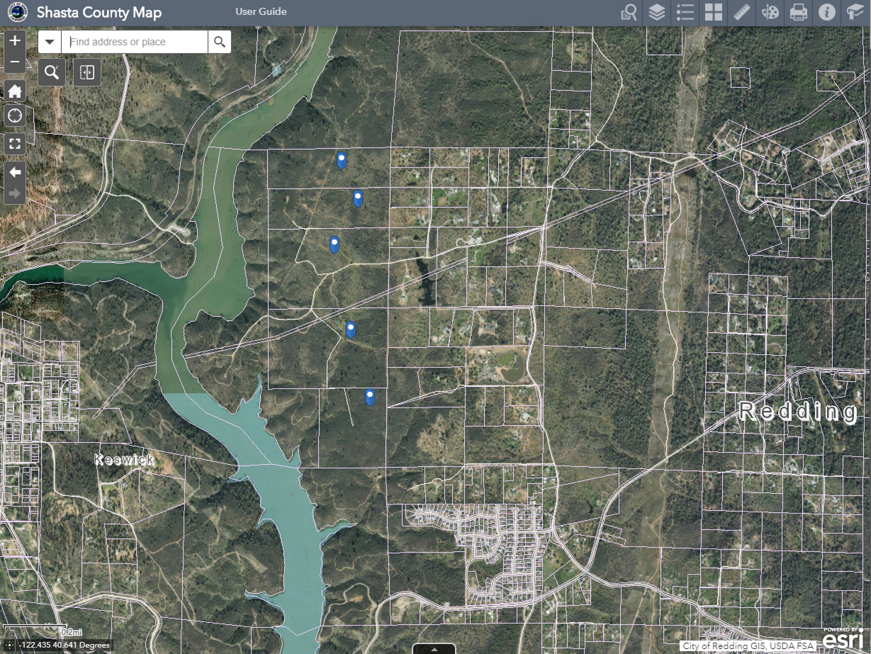Open the Layer List widget
The height and width of the screenshot is (654, 871).
656,12
